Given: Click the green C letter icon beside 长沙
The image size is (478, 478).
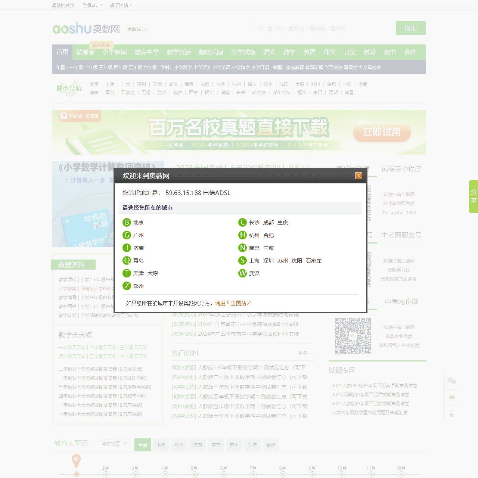Looking at the screenshot, I should 243,223.
